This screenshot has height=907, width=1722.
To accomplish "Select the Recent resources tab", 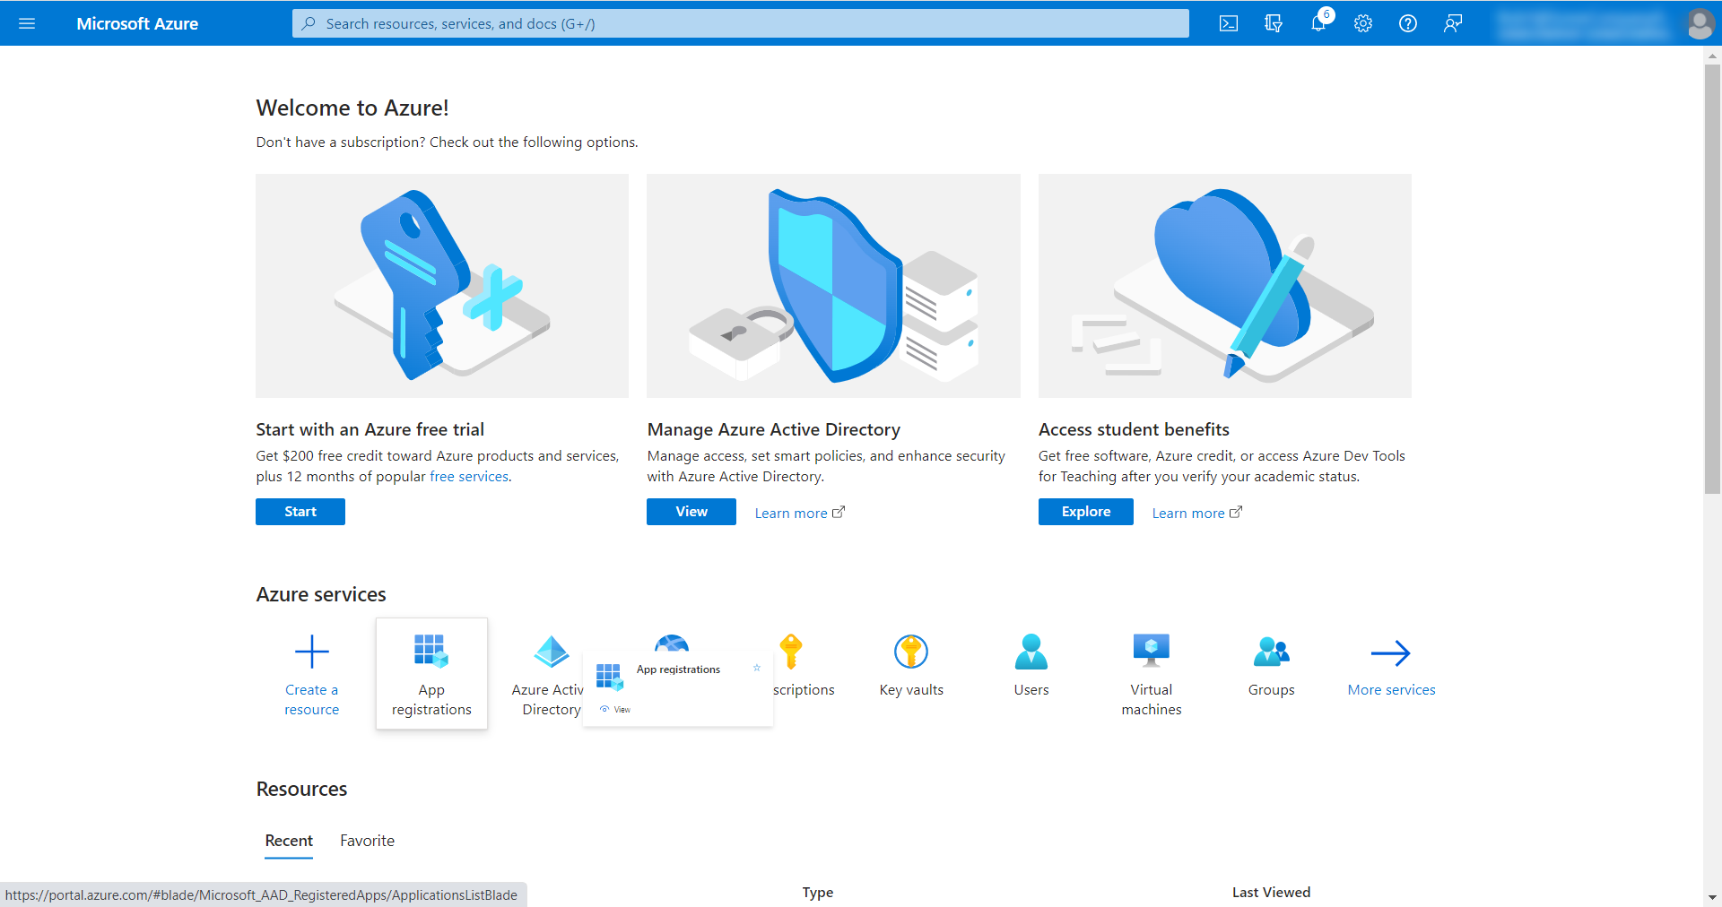I will (x=289, y=841).
